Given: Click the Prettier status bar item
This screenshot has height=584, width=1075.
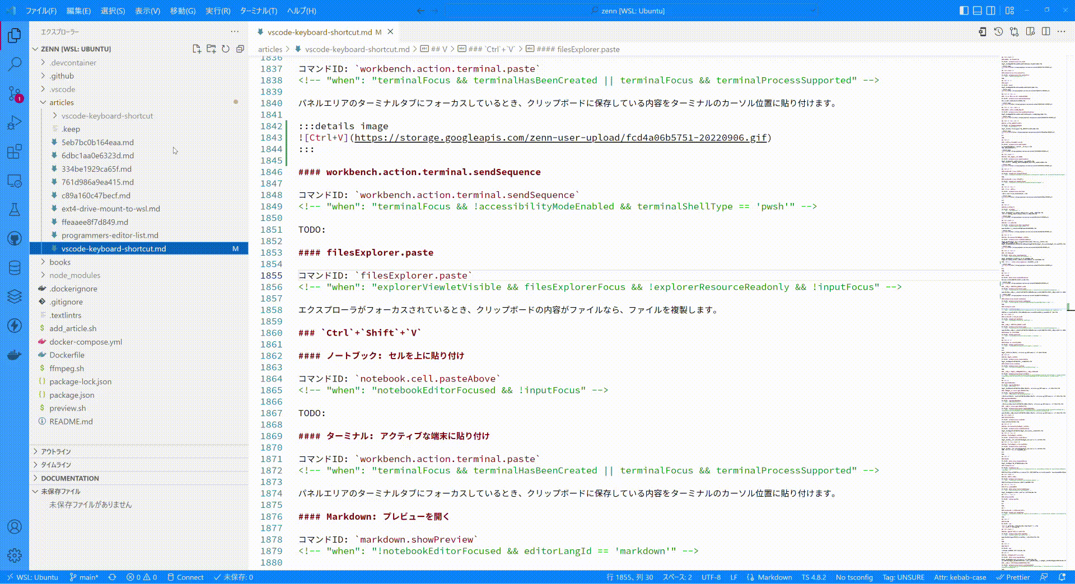Looking at the screenshot, I should tap(1013, 577).
